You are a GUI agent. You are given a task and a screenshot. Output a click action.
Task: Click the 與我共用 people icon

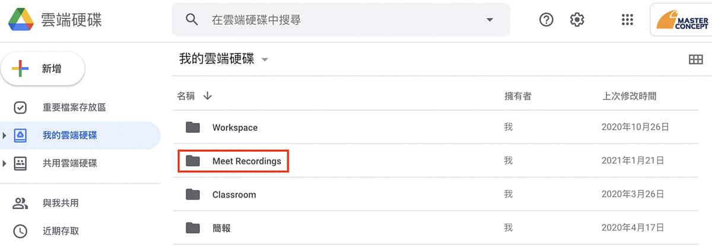click(20, 203)
